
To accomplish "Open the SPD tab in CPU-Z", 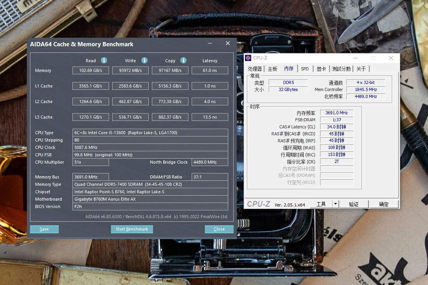I will [x=305, y=69].
